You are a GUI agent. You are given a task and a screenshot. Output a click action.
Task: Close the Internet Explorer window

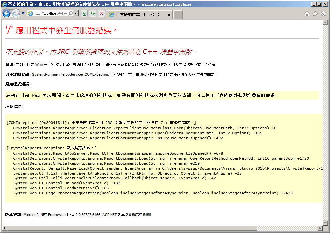(x=325, y=4)
